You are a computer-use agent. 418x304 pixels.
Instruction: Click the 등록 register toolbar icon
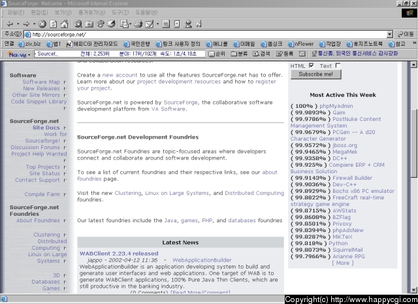tap(285, 54)
